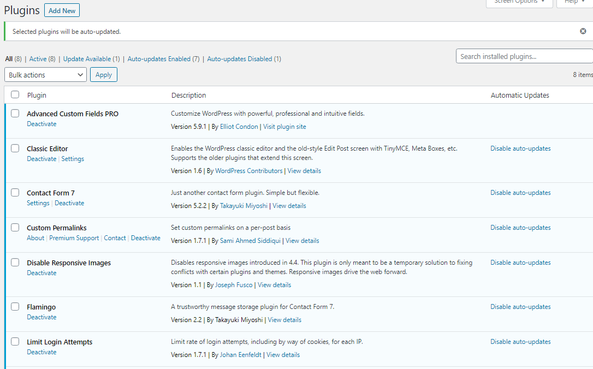Viewport: 593px width, 369px height.
Task: Deactivate Limit Login Attempts plugin
Action: 41,352
